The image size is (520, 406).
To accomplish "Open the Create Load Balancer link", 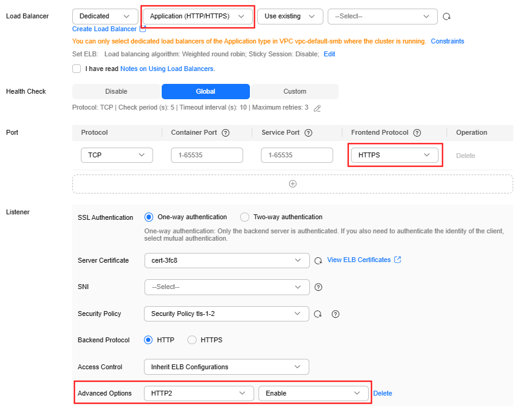I will 105,29.
